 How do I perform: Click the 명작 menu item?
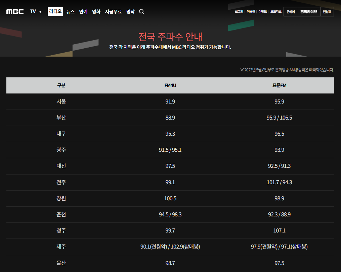[130, 12]
